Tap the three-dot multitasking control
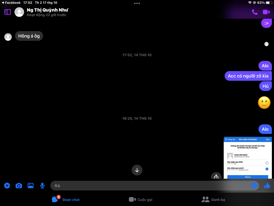The width and height of the screenshot is (274, 206). pos(137,3)
